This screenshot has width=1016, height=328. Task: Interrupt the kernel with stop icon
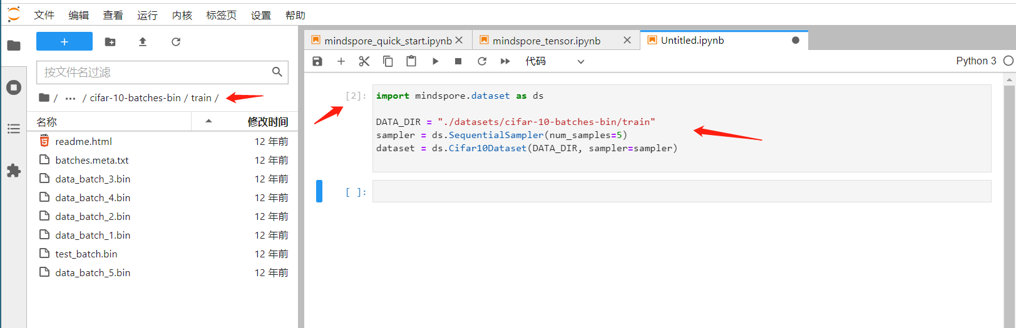point(458,61)
